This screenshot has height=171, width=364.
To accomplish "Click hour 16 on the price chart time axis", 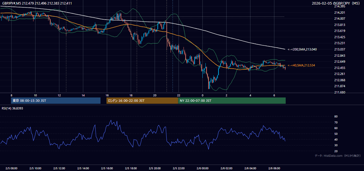I will (107, 95).
